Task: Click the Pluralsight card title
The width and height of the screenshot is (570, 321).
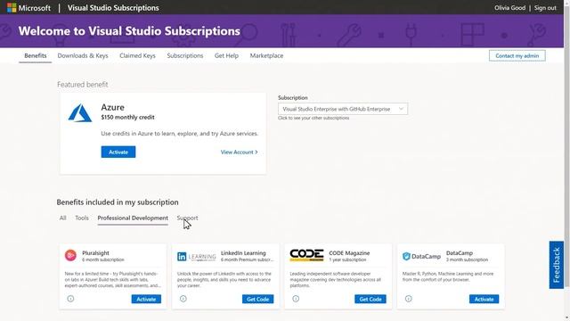Action: [x=95, y=253]
